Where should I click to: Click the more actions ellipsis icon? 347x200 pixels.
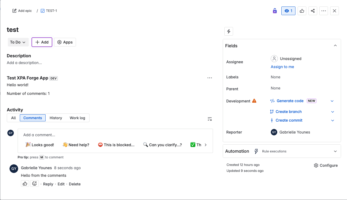point(323,11)
